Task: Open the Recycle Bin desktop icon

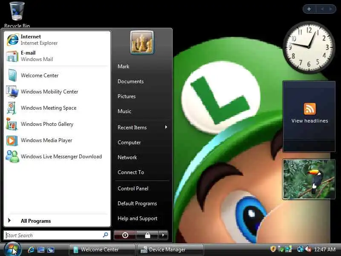Action: (x=17, y=15)
